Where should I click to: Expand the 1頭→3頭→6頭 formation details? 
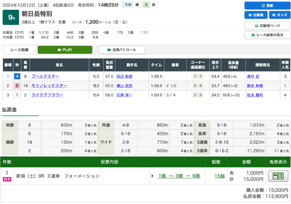177,176
